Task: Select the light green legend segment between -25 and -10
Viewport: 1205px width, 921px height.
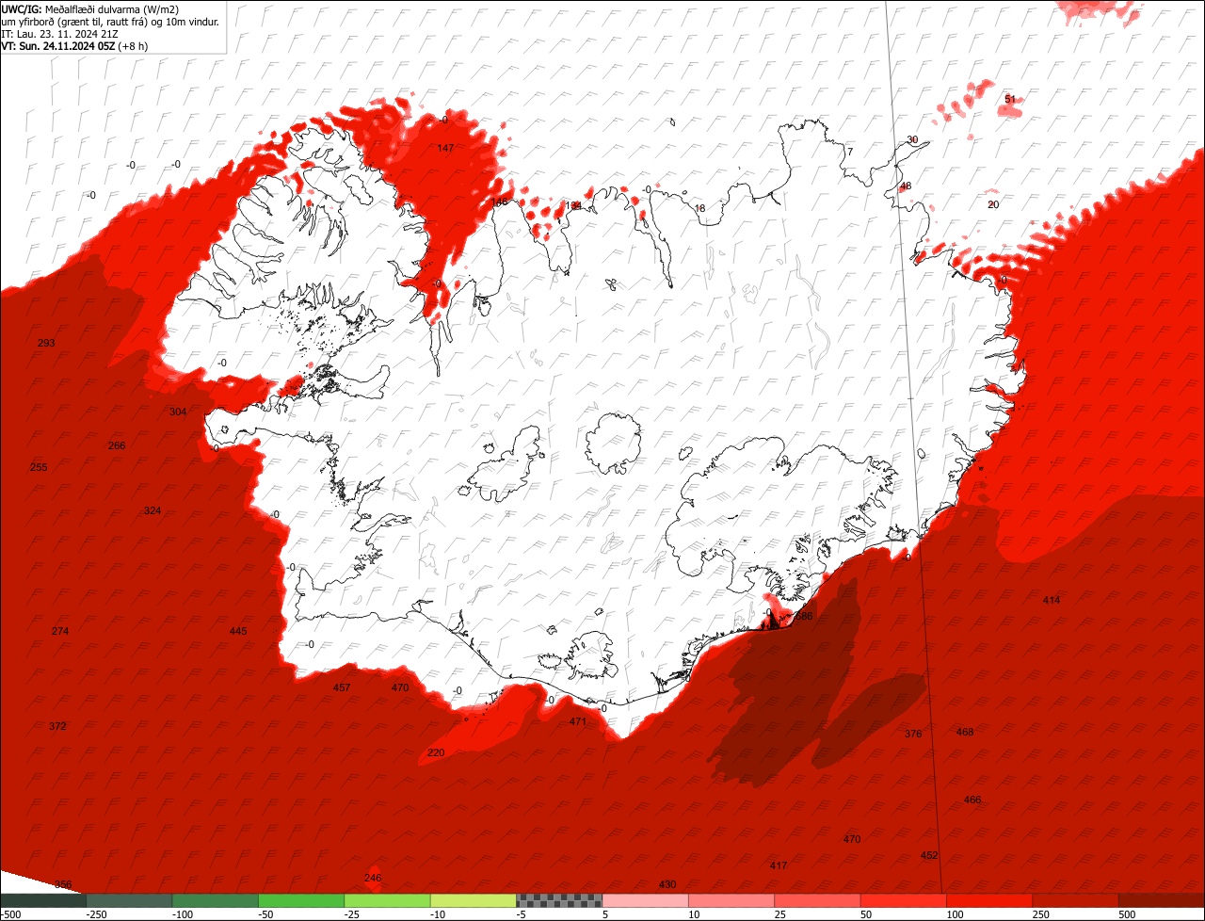Action: [x=387, y=900]
